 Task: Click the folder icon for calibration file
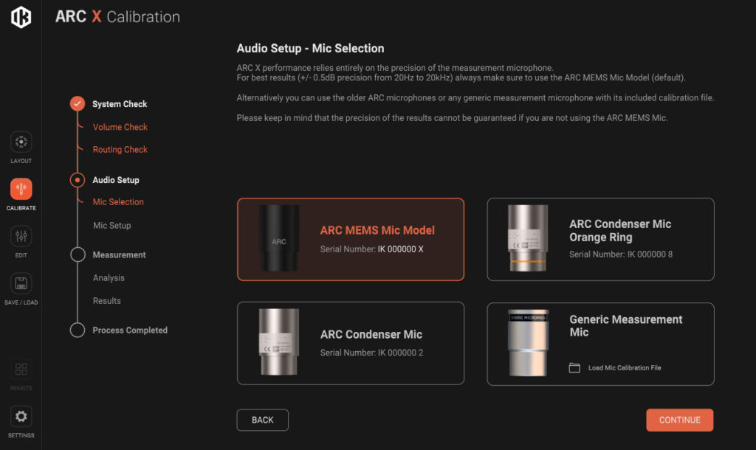click(574, 367)
